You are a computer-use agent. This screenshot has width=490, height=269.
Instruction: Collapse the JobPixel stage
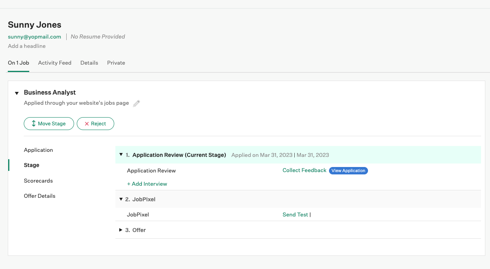coord(121,199)
